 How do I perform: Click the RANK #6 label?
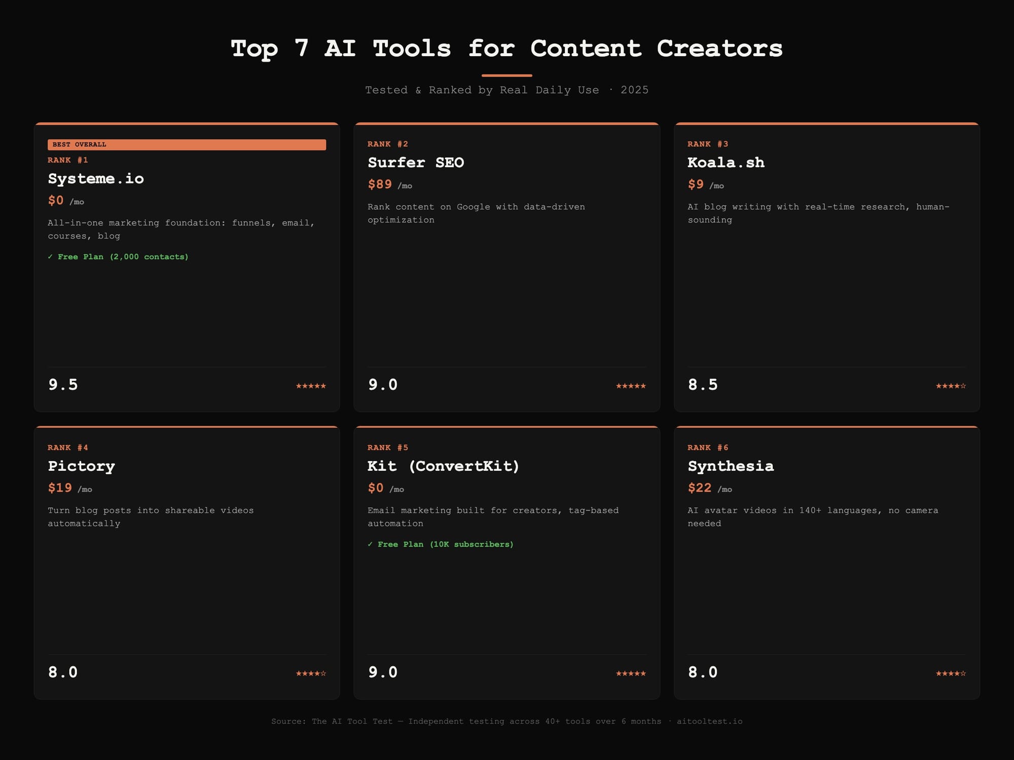[708, 448]
